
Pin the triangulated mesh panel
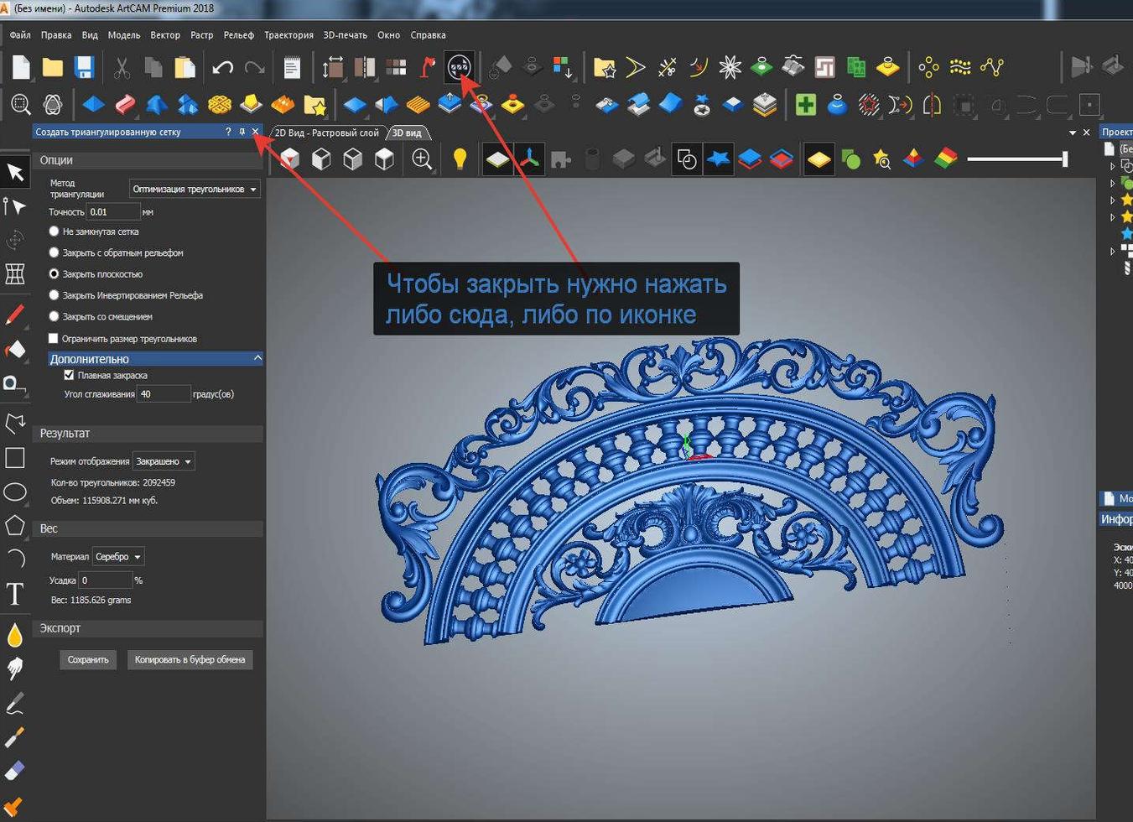click(x=242, y=132)
